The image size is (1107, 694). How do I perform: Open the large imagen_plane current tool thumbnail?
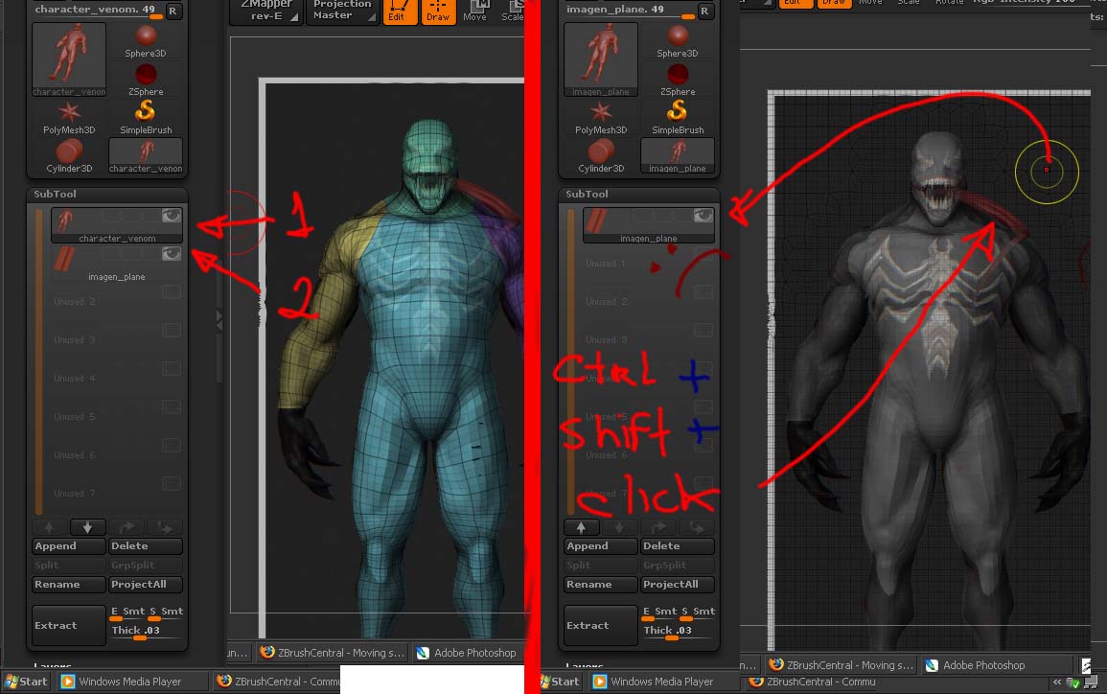click(600, 59)
